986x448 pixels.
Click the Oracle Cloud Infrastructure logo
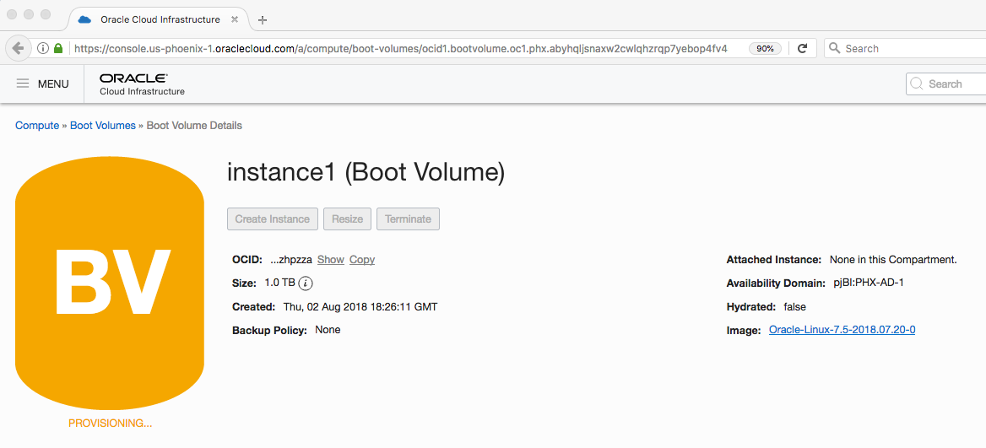142,84
